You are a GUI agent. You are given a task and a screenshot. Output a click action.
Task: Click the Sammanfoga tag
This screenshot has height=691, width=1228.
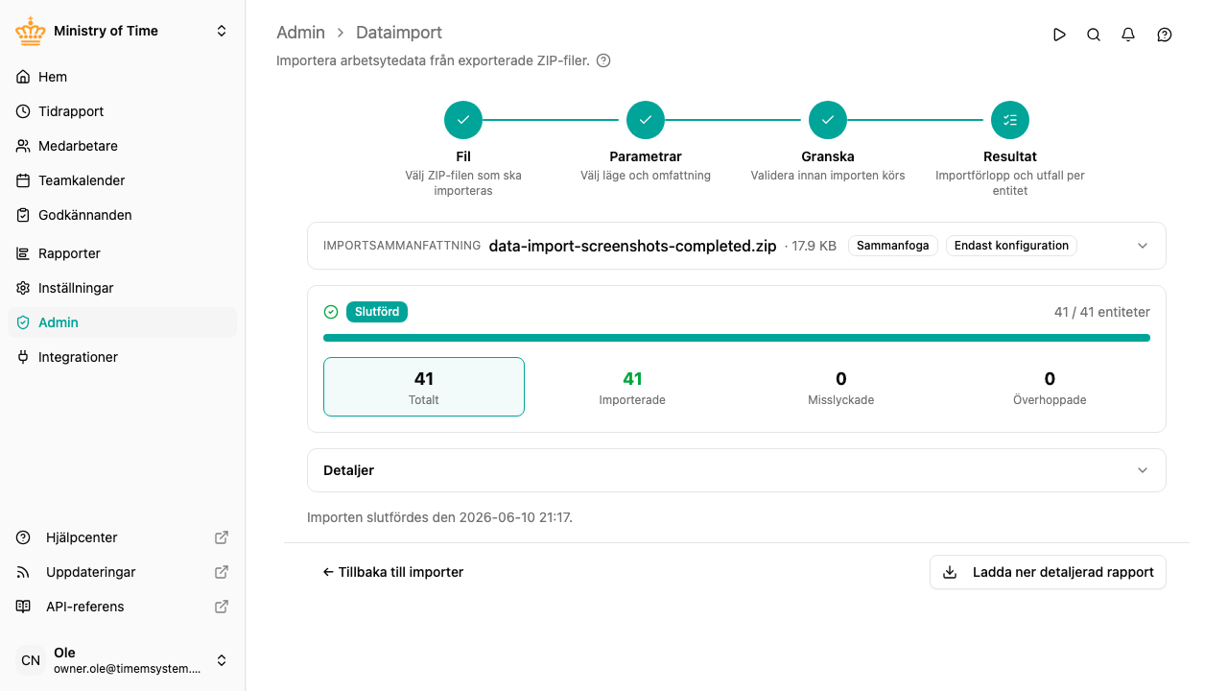[x=893, y=246]
